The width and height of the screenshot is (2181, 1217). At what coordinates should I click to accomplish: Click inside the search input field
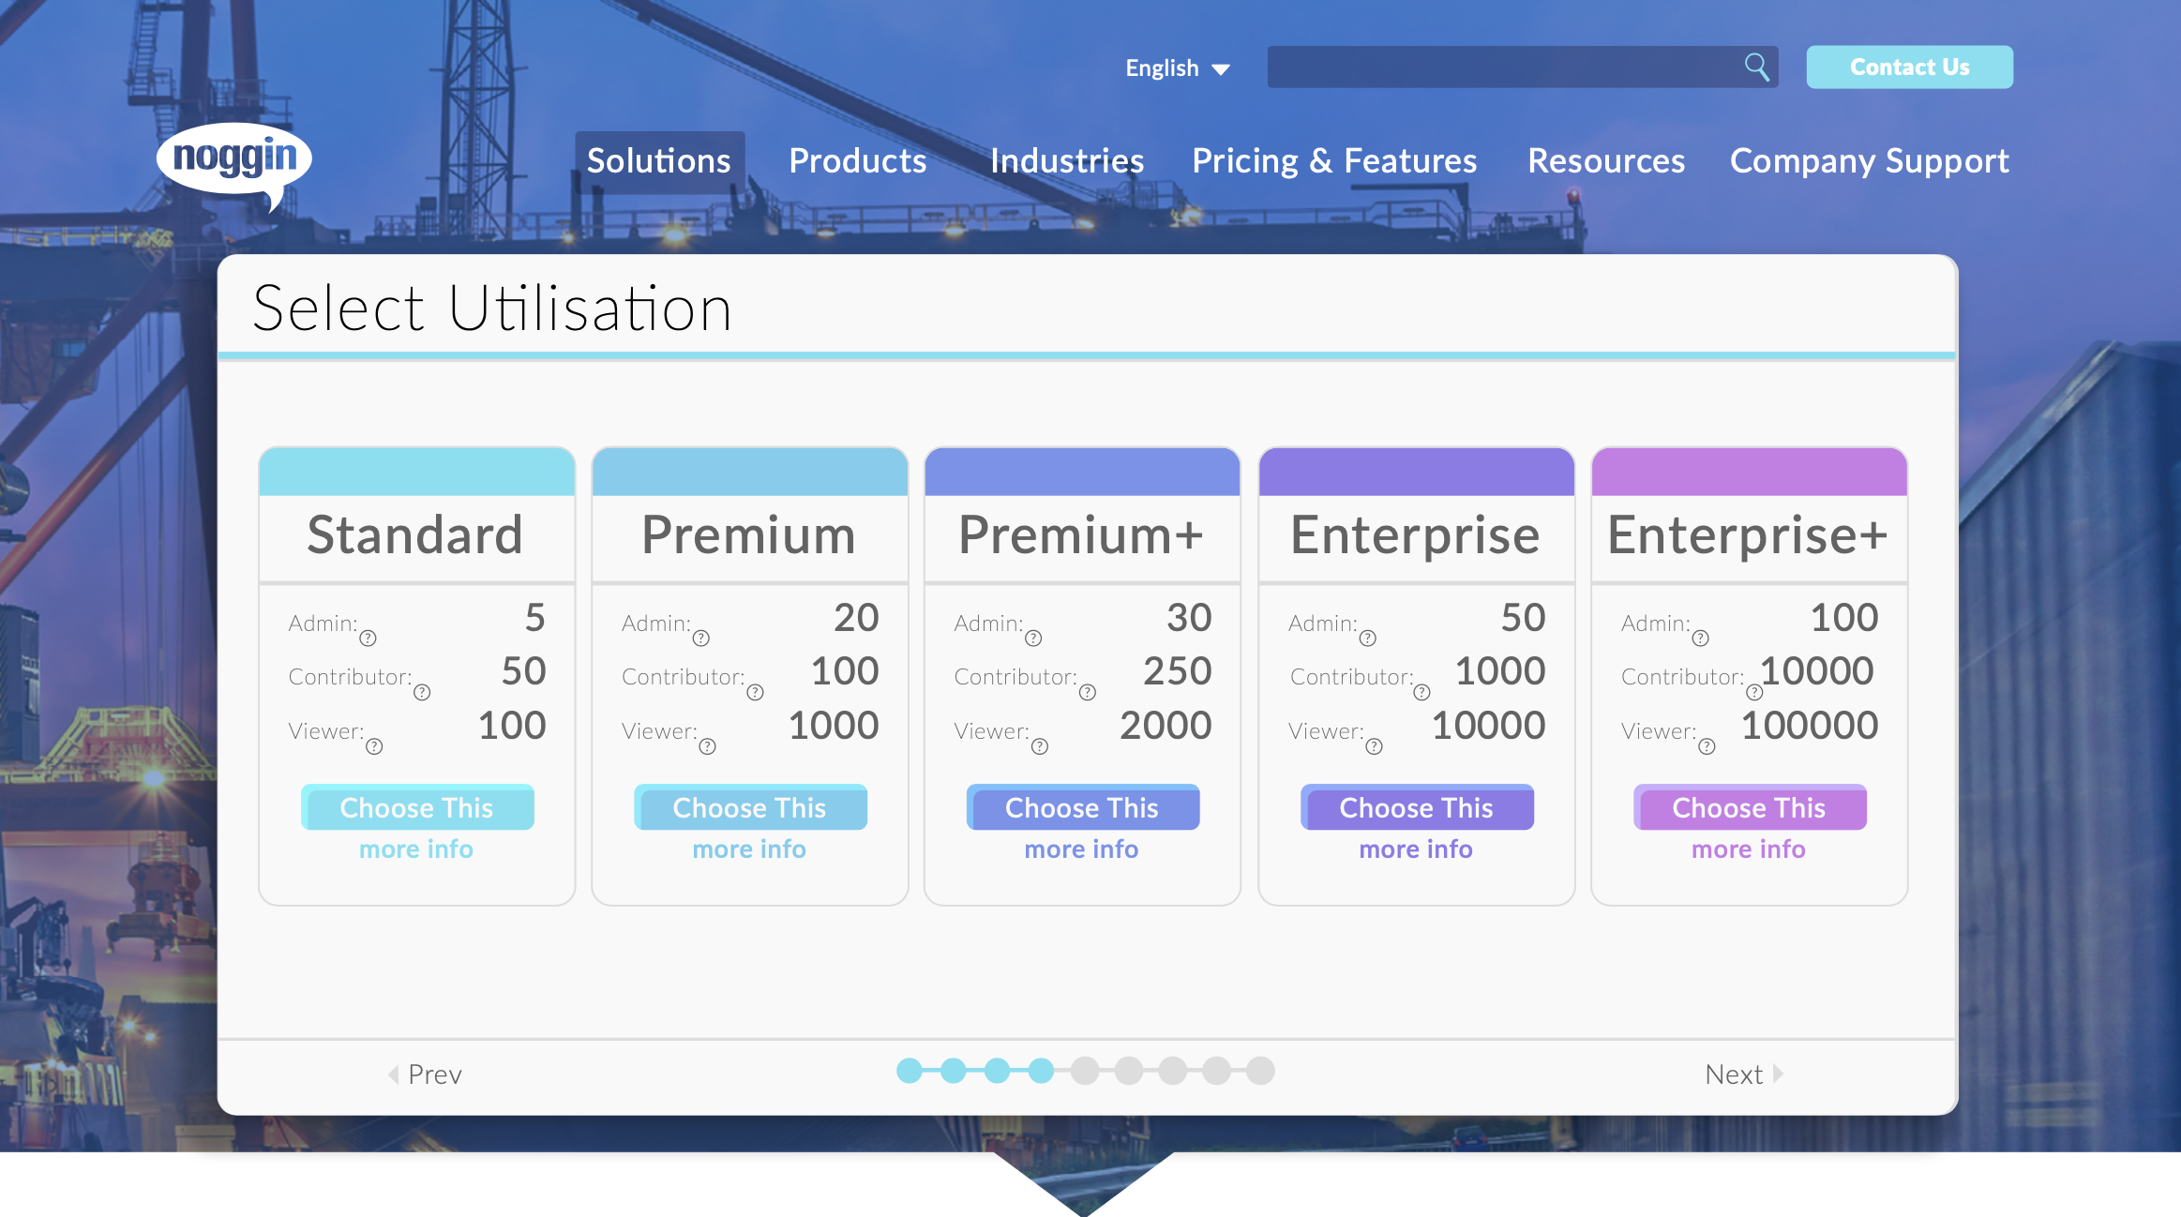1500,68
